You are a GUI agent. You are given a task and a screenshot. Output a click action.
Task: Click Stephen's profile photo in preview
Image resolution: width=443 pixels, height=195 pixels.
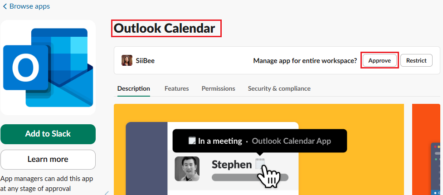pyautogui.click(x=187, y=169)
